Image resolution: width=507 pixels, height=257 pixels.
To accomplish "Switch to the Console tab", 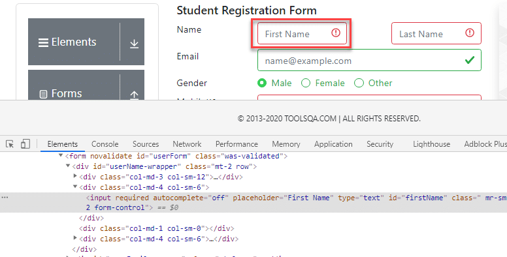I will [105, 144].
